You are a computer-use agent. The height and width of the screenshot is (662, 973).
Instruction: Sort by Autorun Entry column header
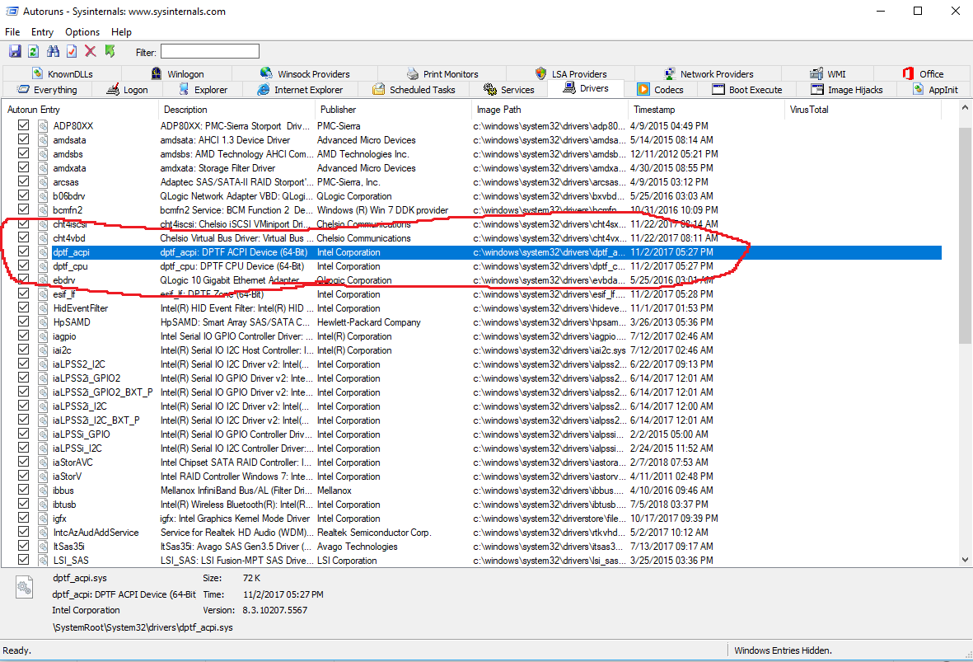[81, 110]
